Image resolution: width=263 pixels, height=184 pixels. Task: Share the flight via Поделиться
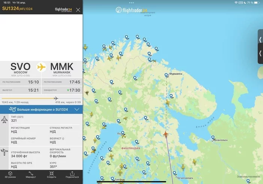point(72,175)
